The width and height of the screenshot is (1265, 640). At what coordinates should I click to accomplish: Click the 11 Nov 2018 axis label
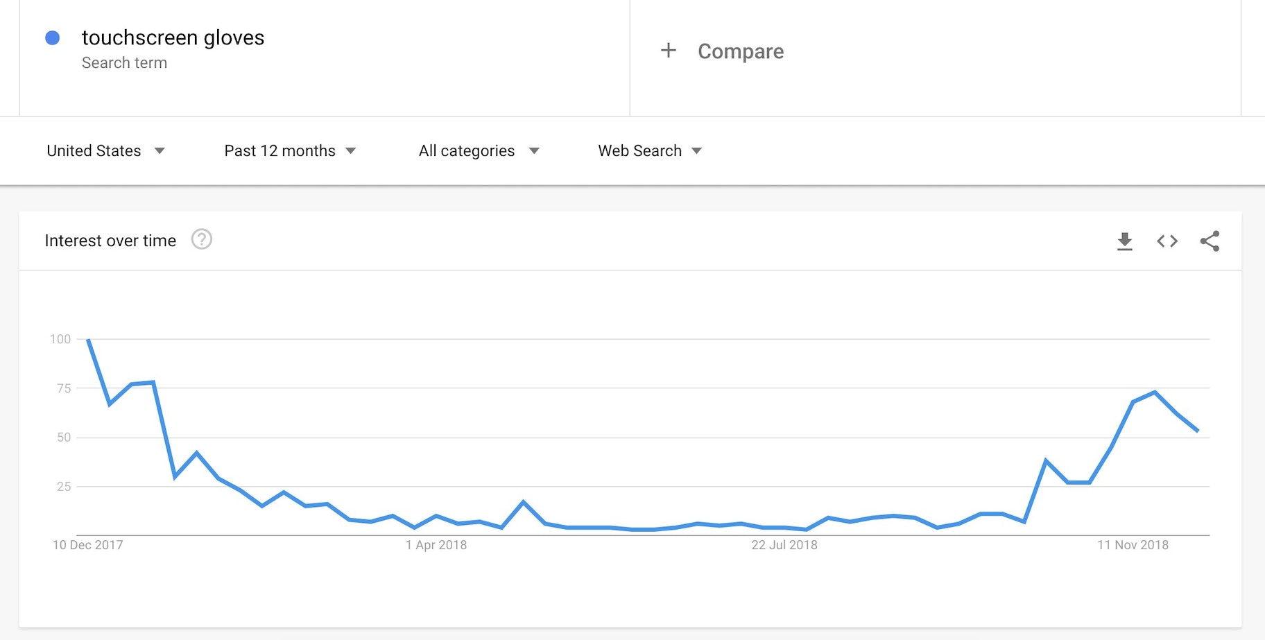tap(1133, 545)
